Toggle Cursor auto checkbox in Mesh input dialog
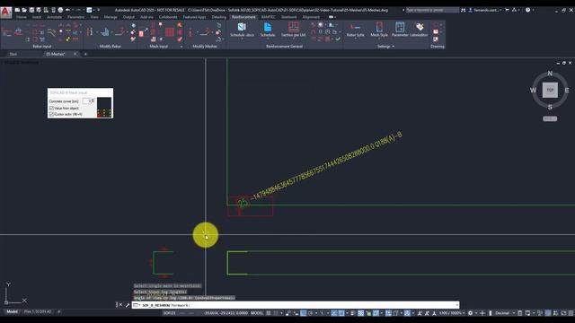575x323 pixels. [52, 114]
